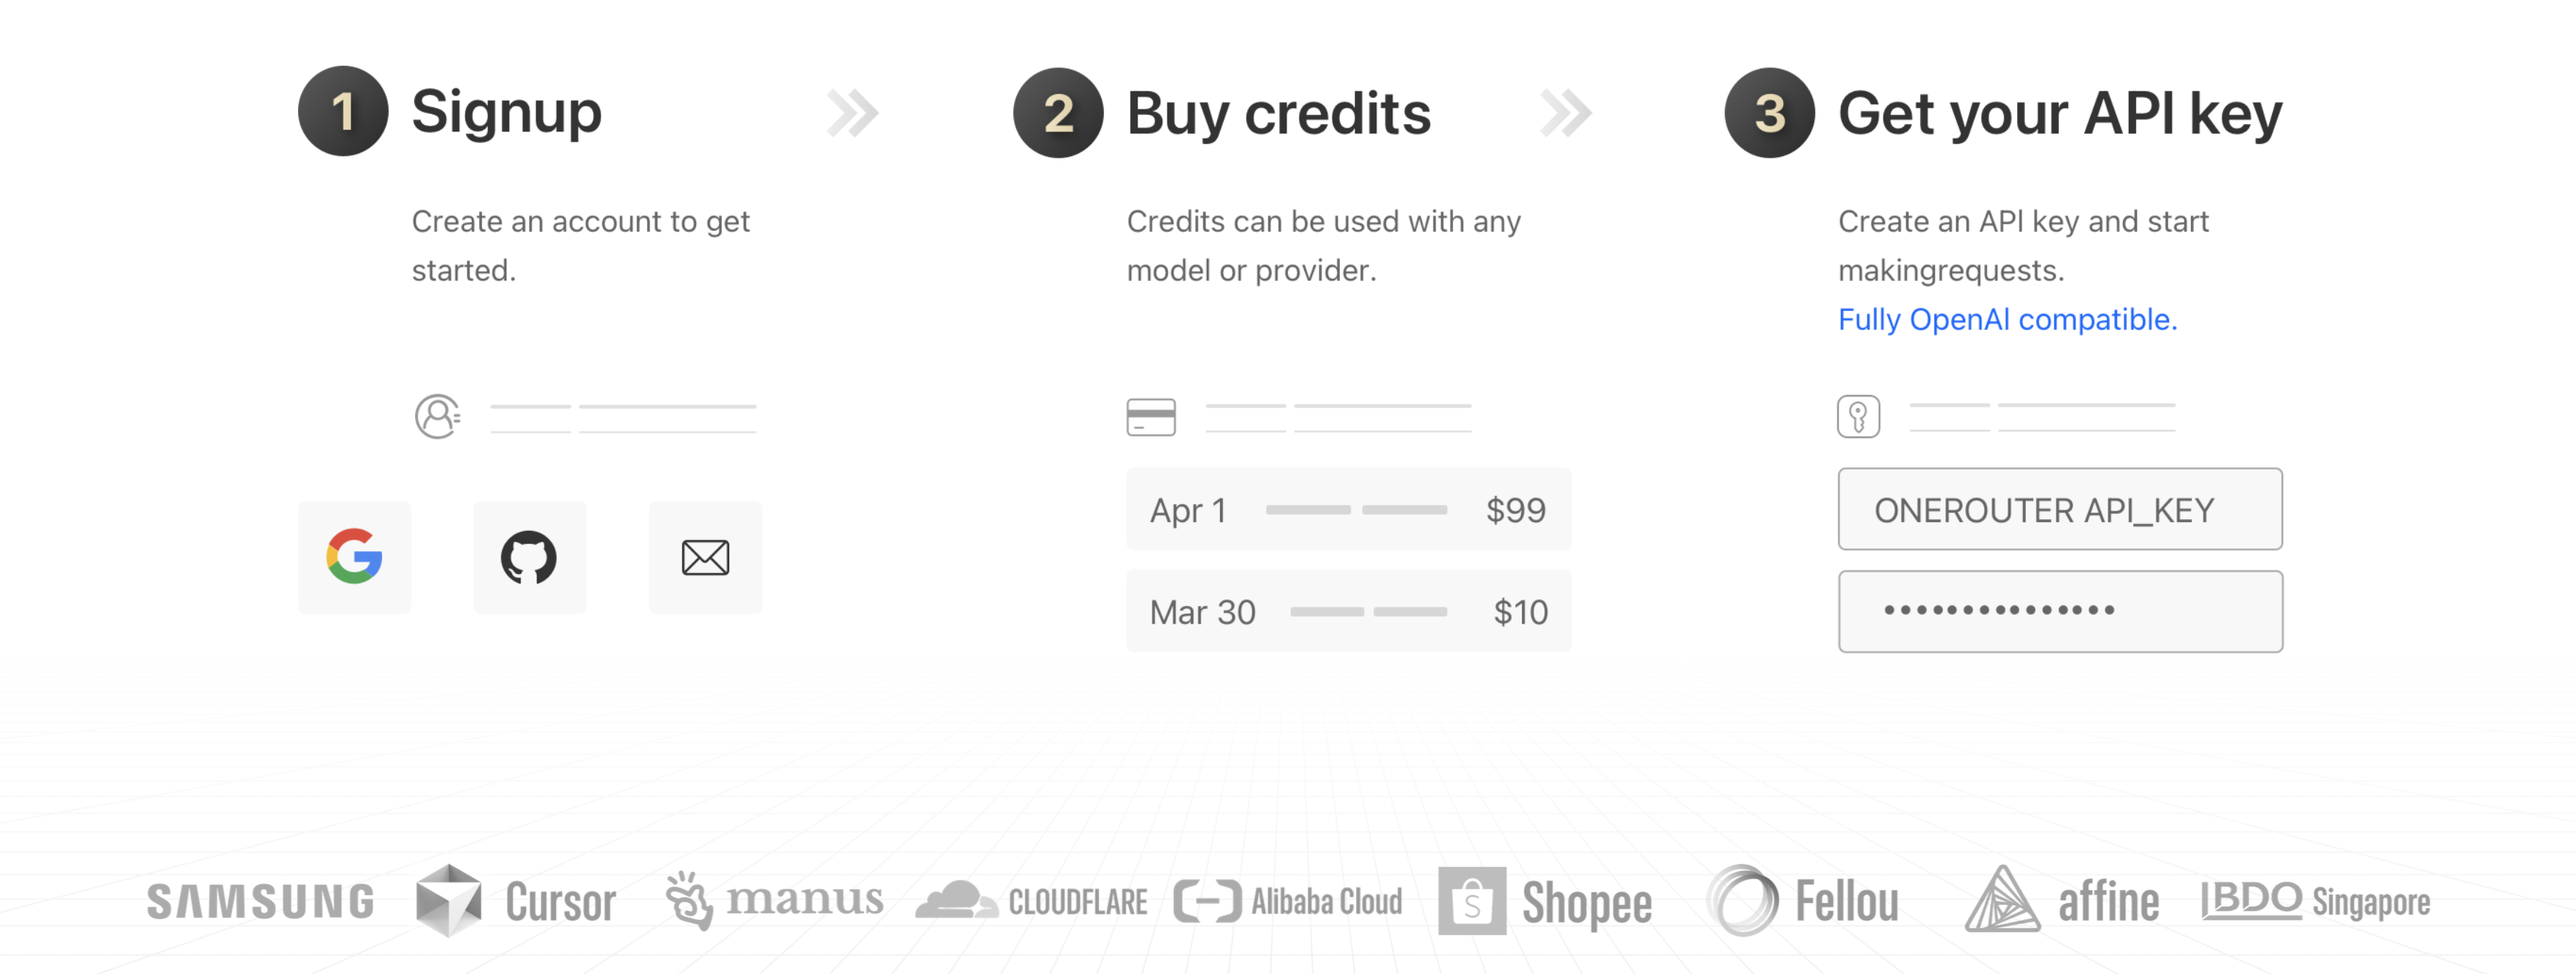
Task: Click the double chevron after Buy credits
Action: pyautogui.click(x=1565, y=112)
